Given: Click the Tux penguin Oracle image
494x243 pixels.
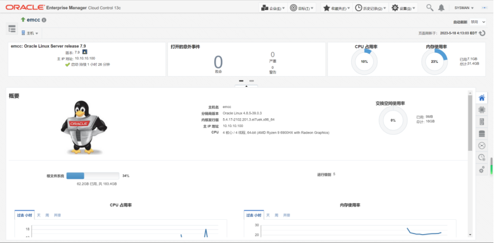Looking at the screenshot, I should 83,127.
